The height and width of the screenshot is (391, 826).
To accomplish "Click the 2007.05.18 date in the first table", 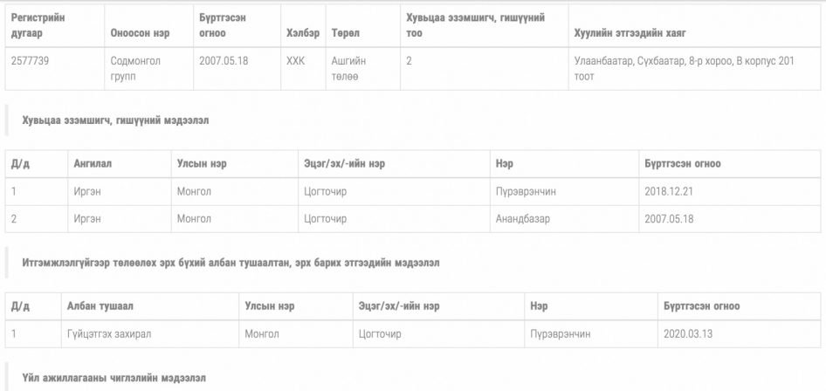I will coord(224,61).
